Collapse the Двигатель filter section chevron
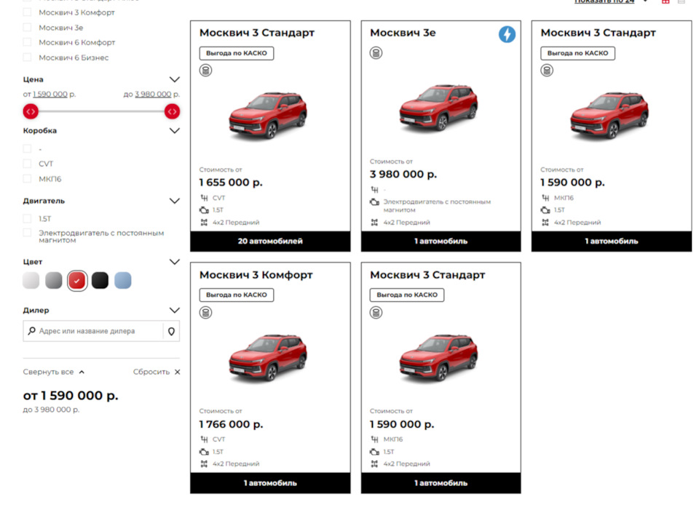Image resolution: width=699 pixels, height=510 pixels. click(175, 201)
